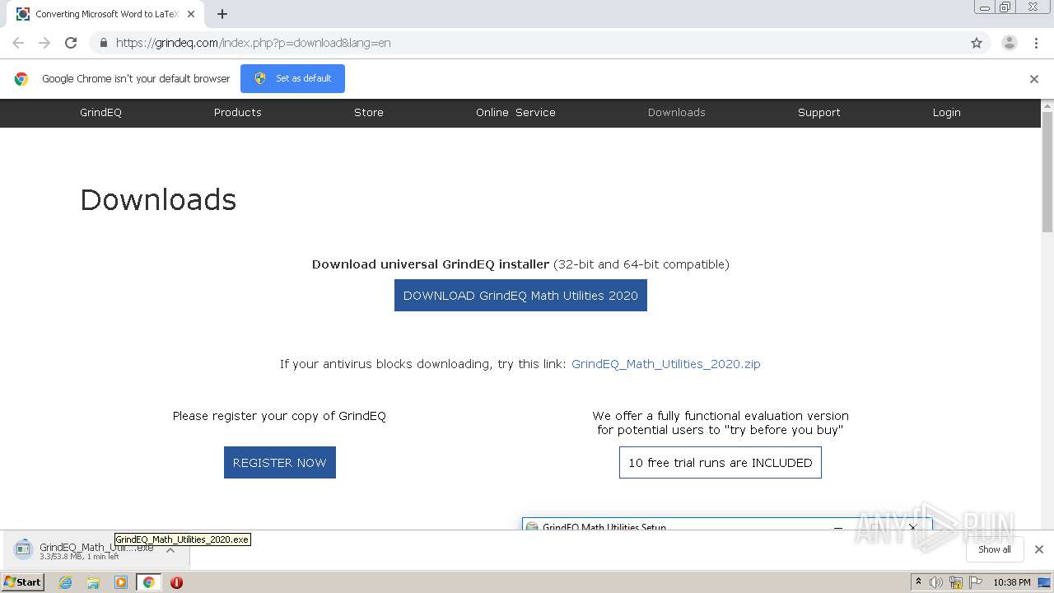Screen dimensions: 1054x593
Task: Click the Downloads page heading
Action: 158,200
